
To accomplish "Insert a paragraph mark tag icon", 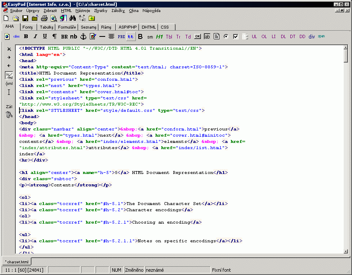I will click(54, 36).
